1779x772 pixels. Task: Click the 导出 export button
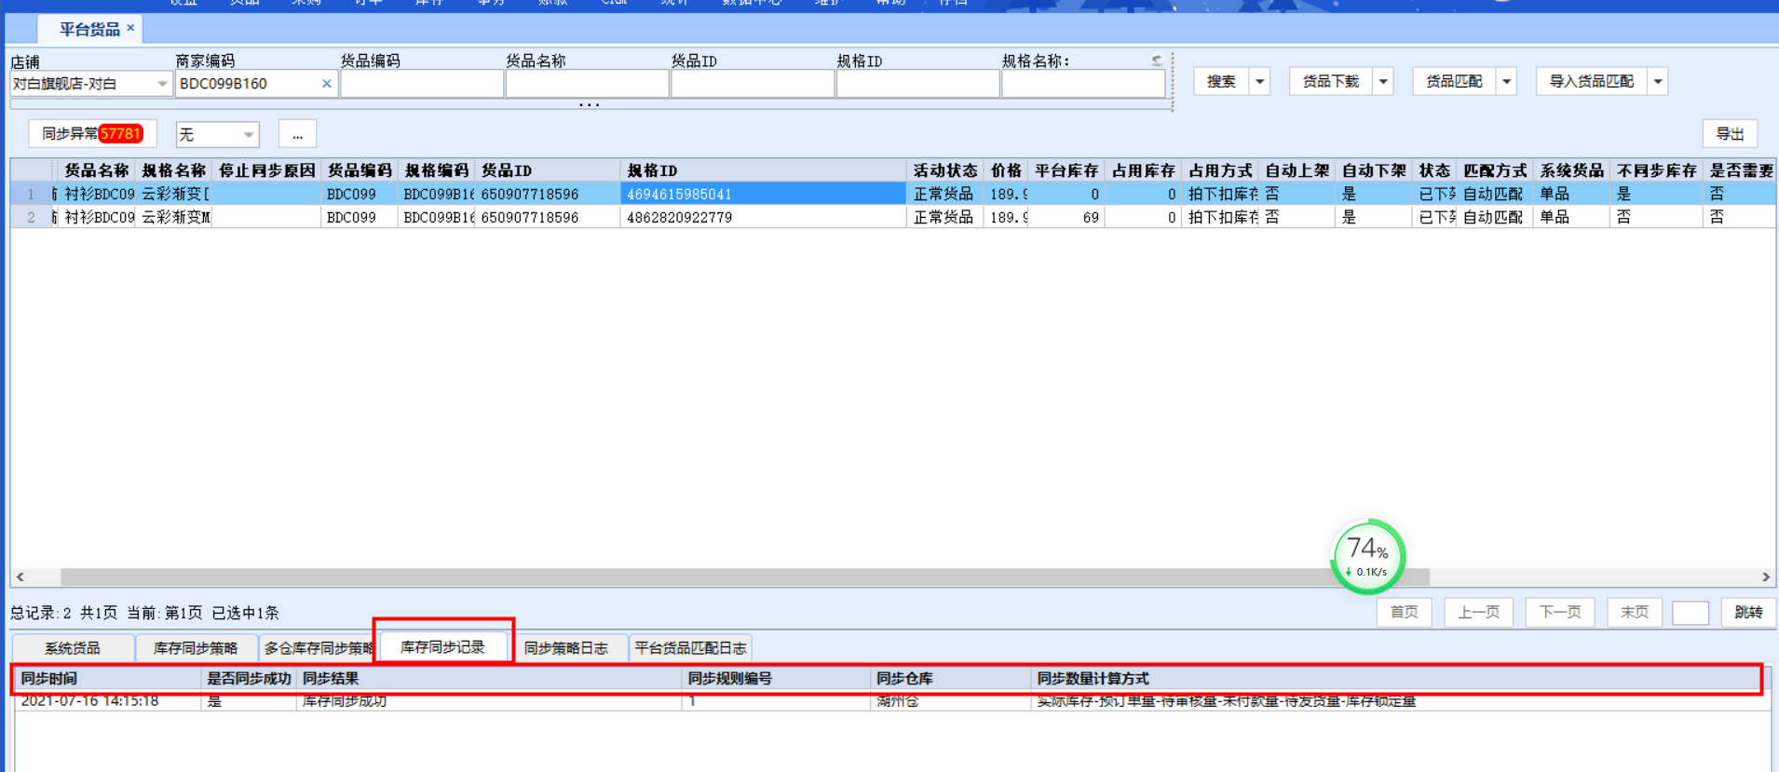1730,134
